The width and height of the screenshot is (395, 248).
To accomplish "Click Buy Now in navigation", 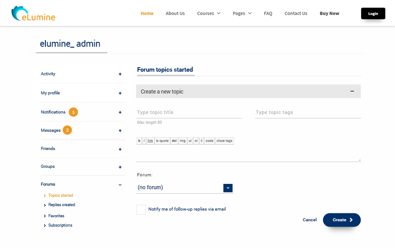I will point(330,13).
